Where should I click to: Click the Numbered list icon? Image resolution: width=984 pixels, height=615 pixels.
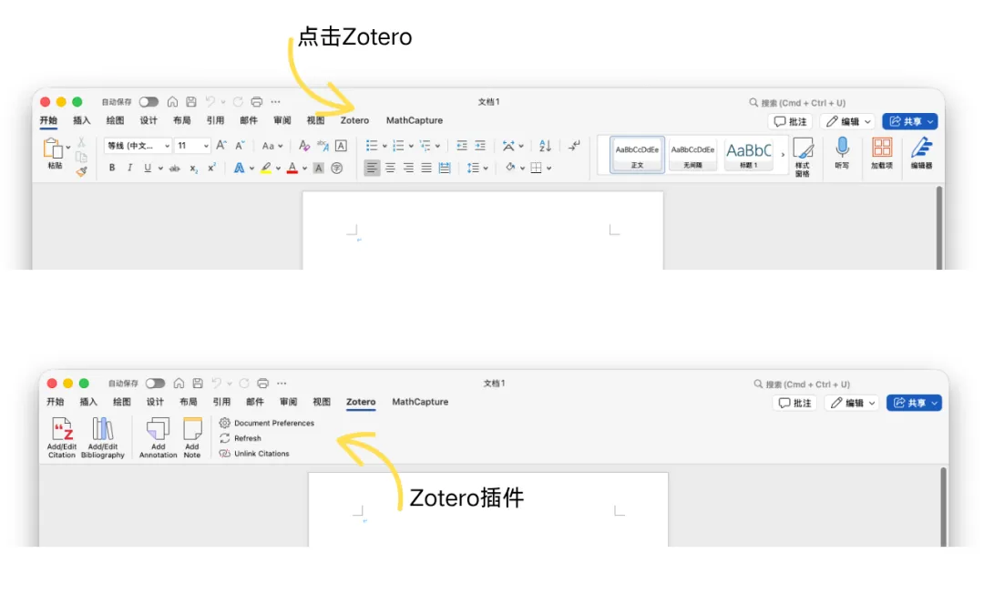398,146
